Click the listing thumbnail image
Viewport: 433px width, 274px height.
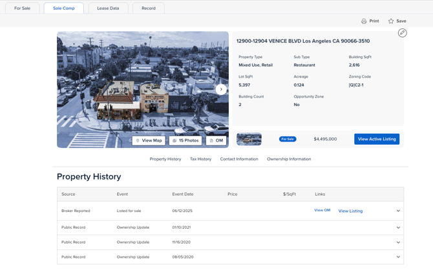click(x=249, y=139)
